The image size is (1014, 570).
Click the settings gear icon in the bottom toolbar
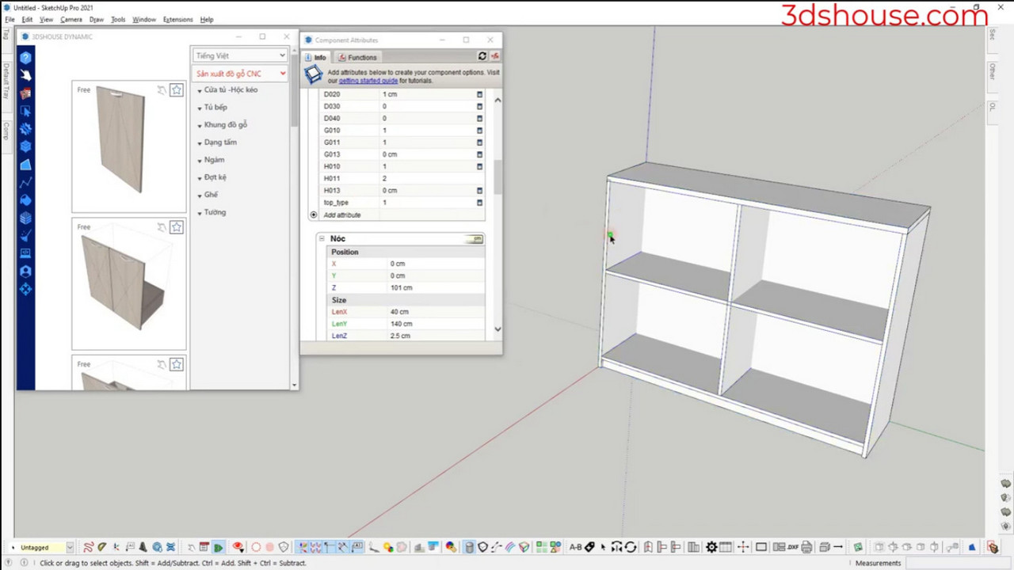pyautogui.click(x=711, y=547)
